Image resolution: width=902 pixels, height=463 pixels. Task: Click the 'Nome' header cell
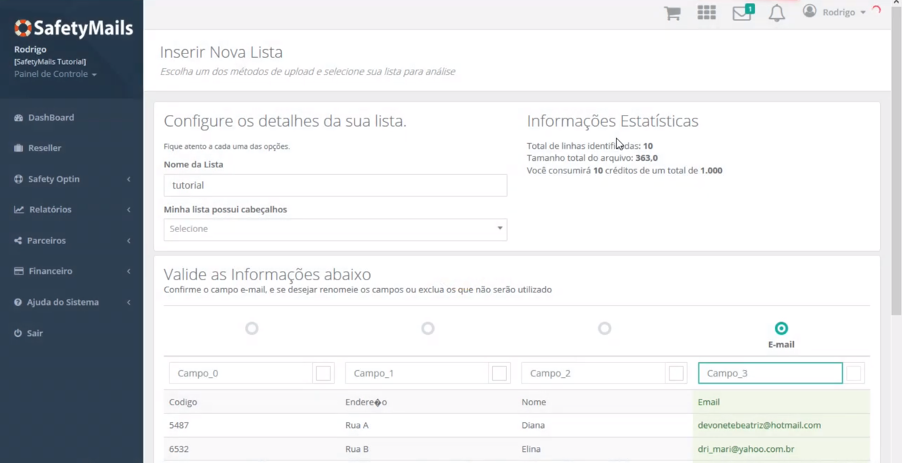534,402
